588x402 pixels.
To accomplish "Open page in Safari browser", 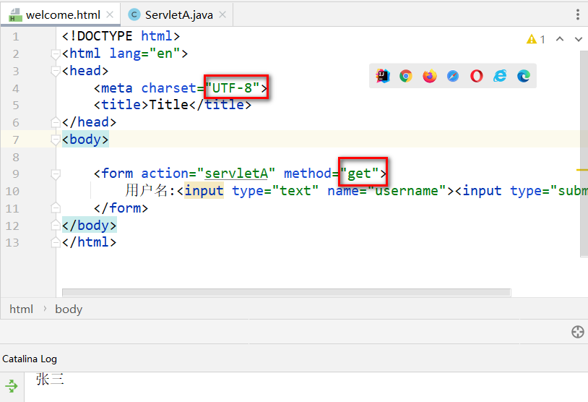I will [453, 76].
